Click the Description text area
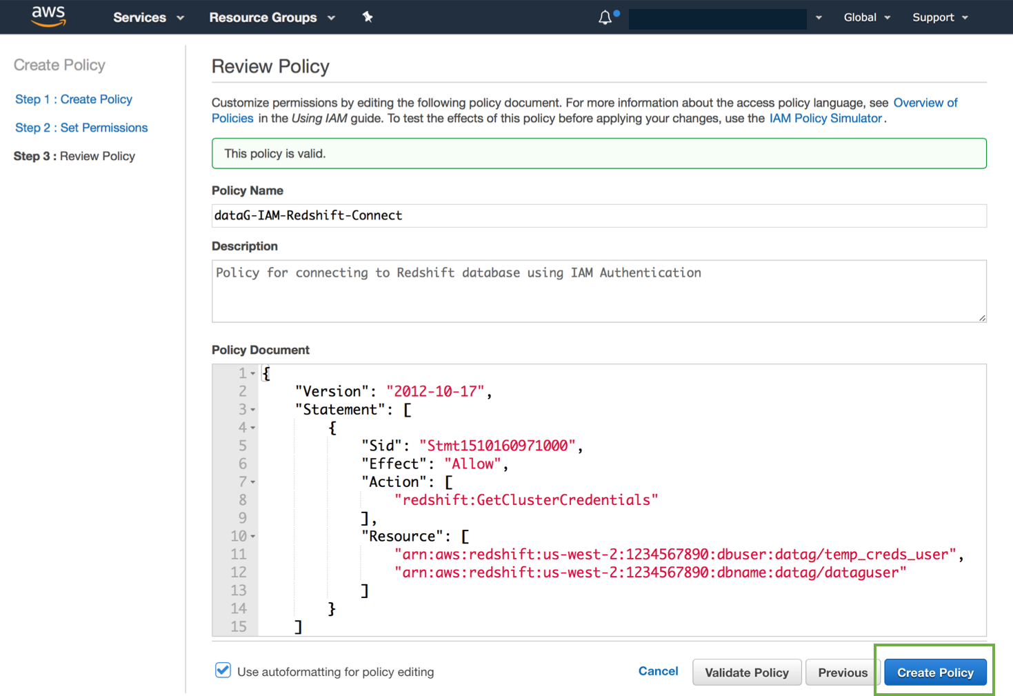The width and height of the screenshot is (1013, 696). tap(599, 291)
